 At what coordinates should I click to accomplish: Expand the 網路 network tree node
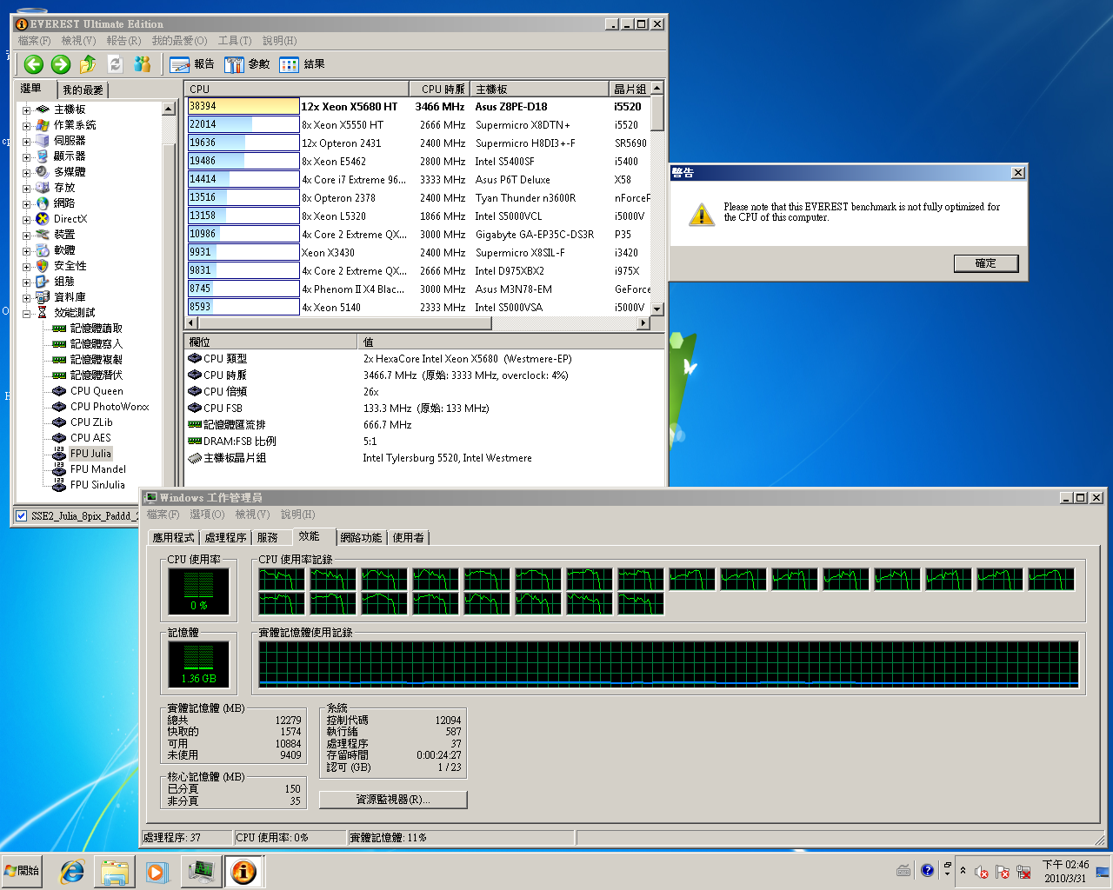pyautogui.click(x=26, y=204)
